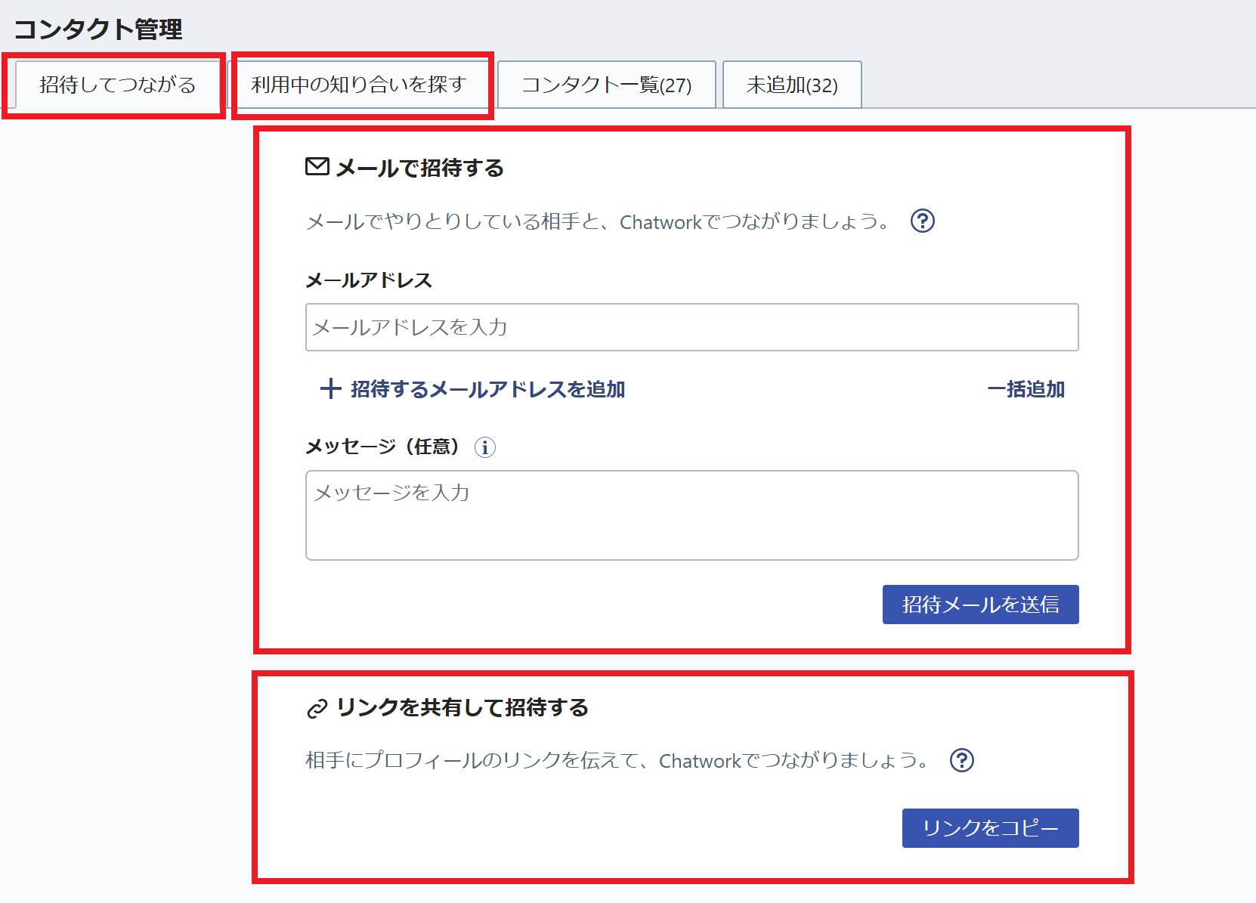This screenshot has width=1256, height=903.
Task: Show info tooltip next to メッセージ（任意）
Action: [x=484, y=447]
